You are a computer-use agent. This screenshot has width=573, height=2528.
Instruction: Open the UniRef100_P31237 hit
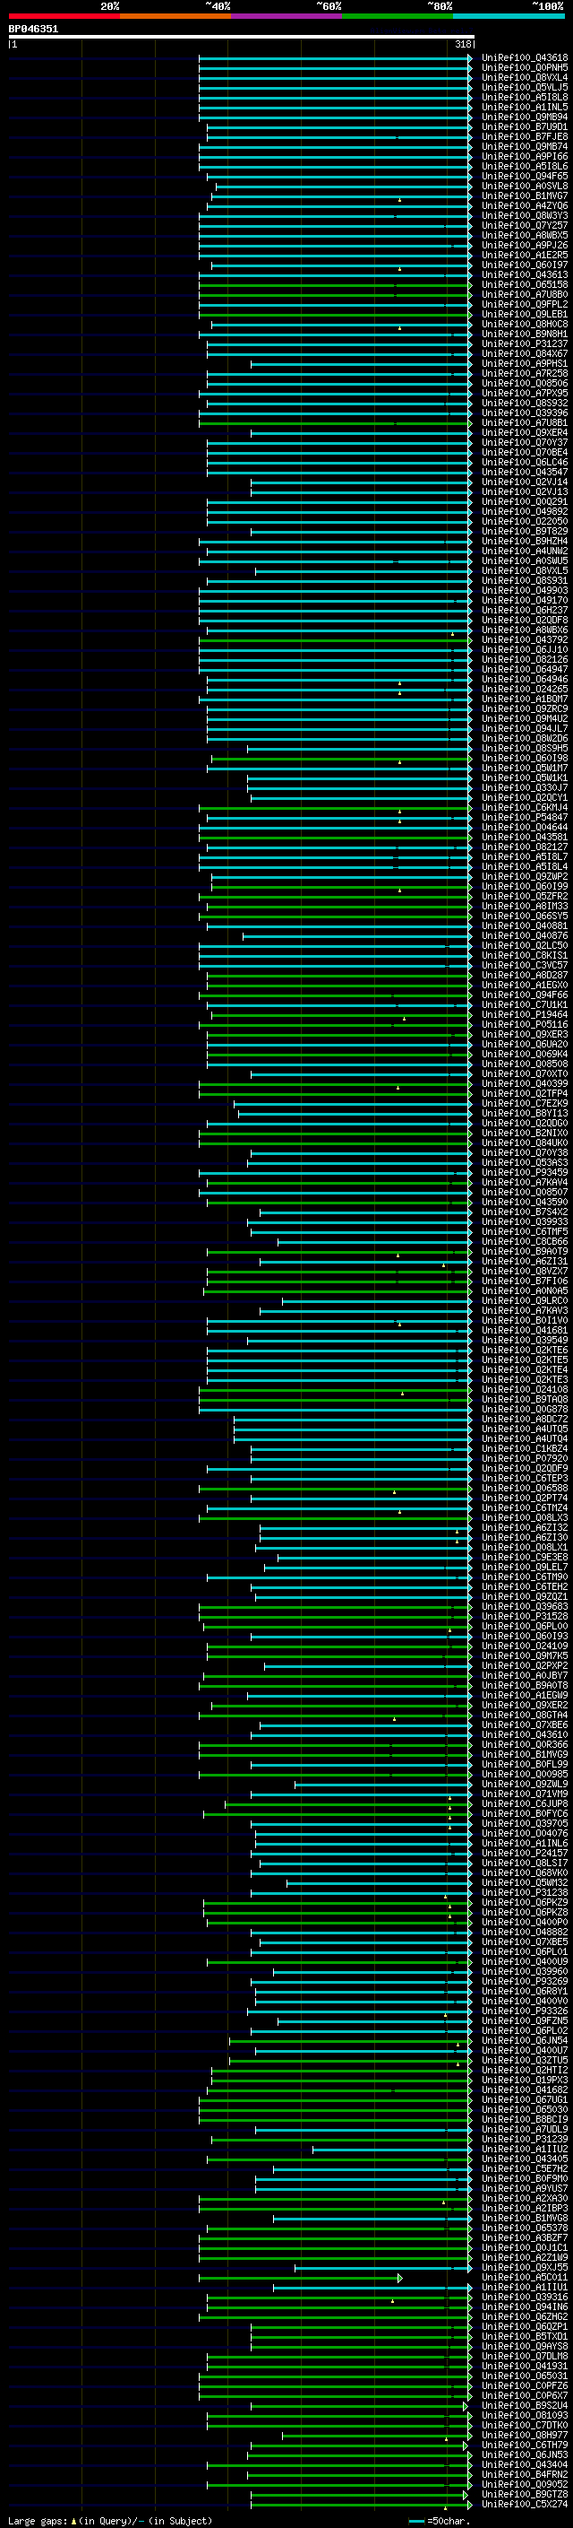tap(524, 344)
